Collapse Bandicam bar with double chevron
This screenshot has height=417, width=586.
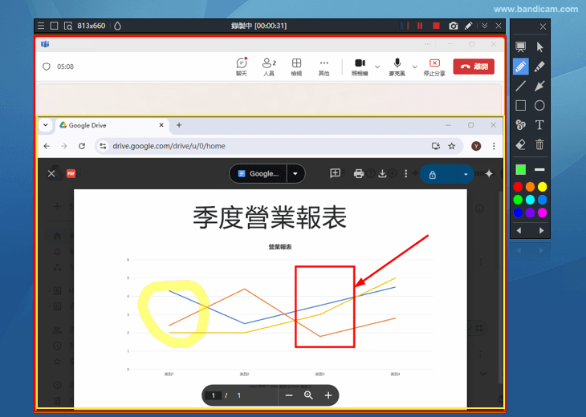[485, 26]
